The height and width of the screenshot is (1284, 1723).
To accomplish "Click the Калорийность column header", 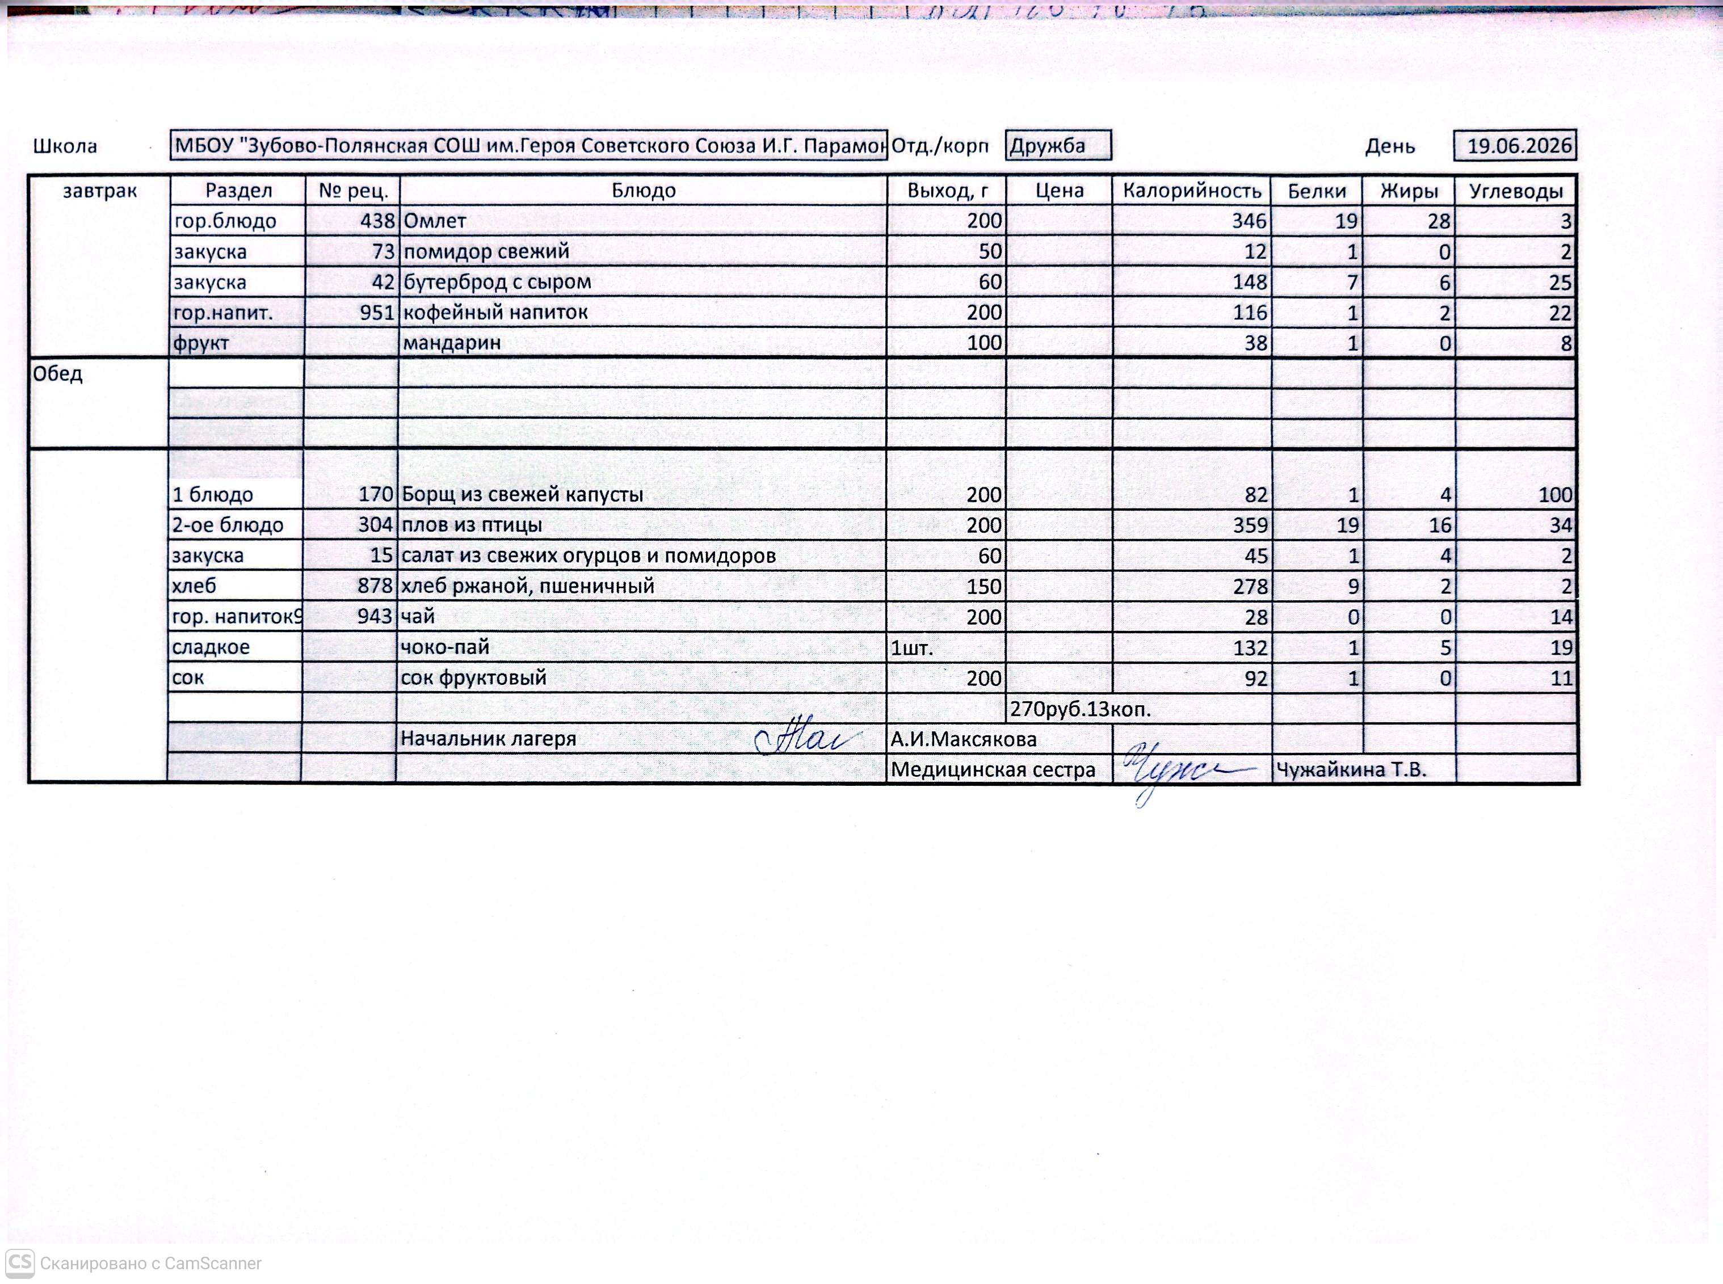I will point(1192,191).
